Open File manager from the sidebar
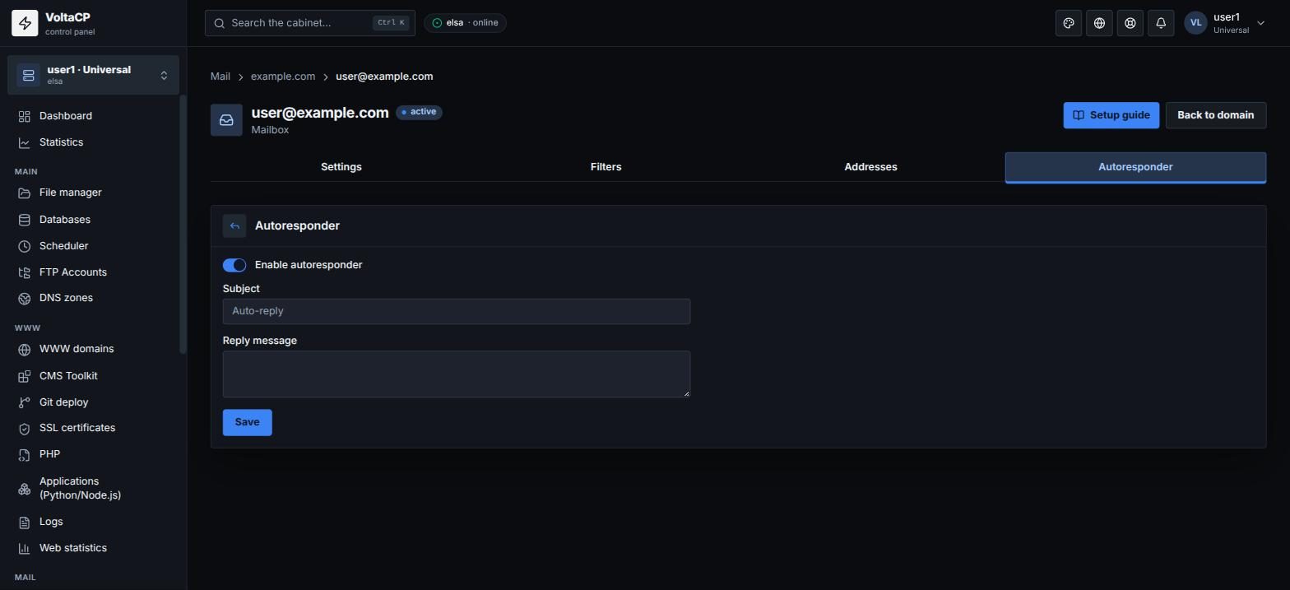The image size is (1290, 590). click(x=93, y=193)
